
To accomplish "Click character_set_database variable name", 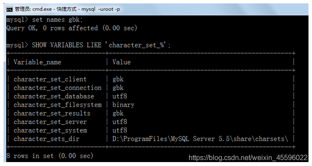I will point(54,96).
